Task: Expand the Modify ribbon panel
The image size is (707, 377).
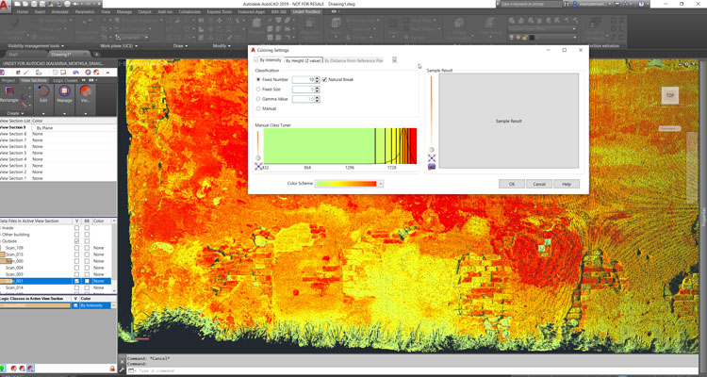Action: coord(222,45)
